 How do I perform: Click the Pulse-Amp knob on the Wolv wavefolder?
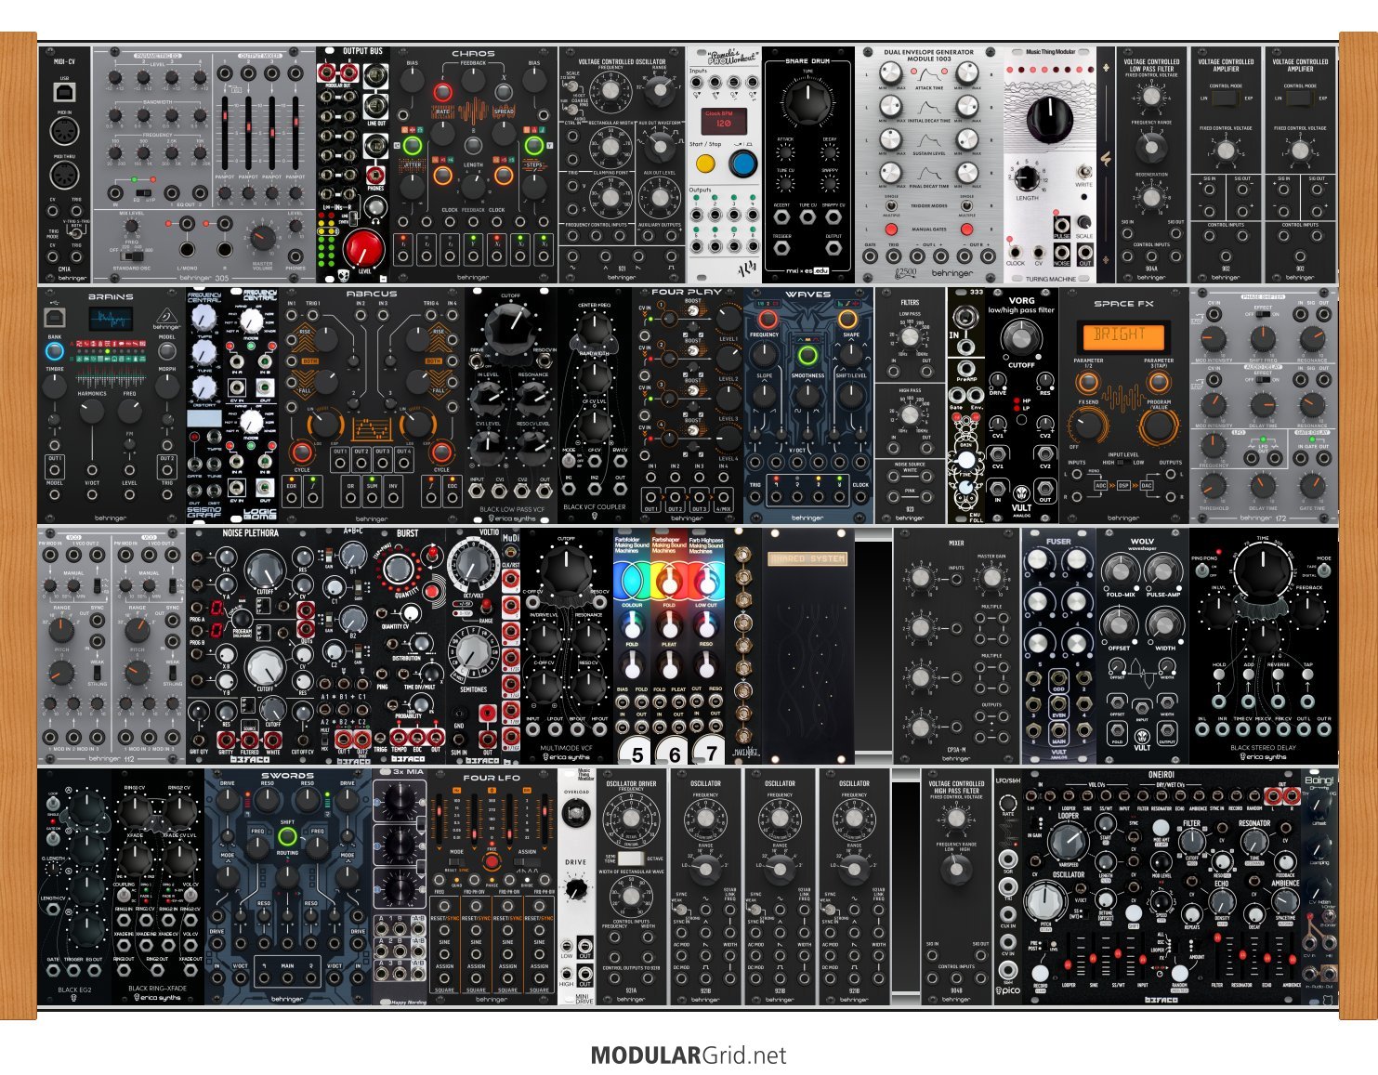pyautogui.click(x=1164, y=573)
